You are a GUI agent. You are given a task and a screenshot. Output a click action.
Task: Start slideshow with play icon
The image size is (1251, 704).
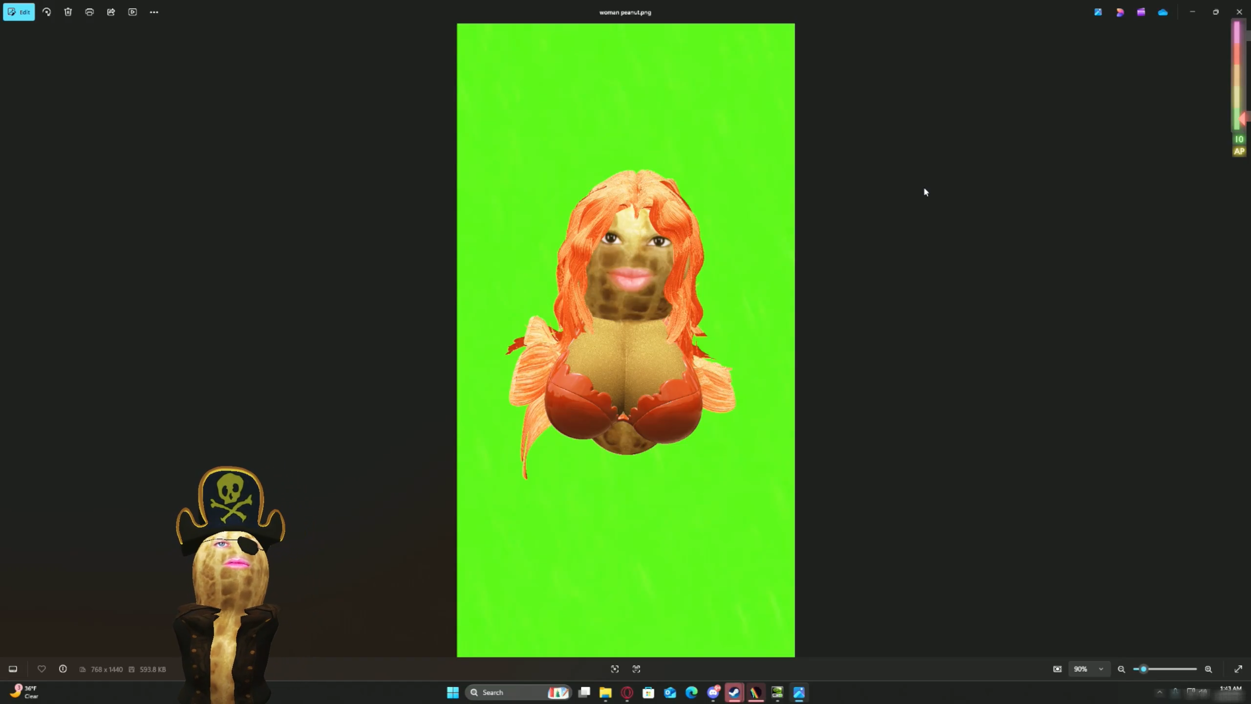132,12
